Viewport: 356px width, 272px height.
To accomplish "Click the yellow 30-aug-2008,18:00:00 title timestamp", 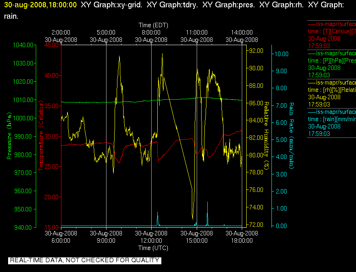I will tap(40, 5).
